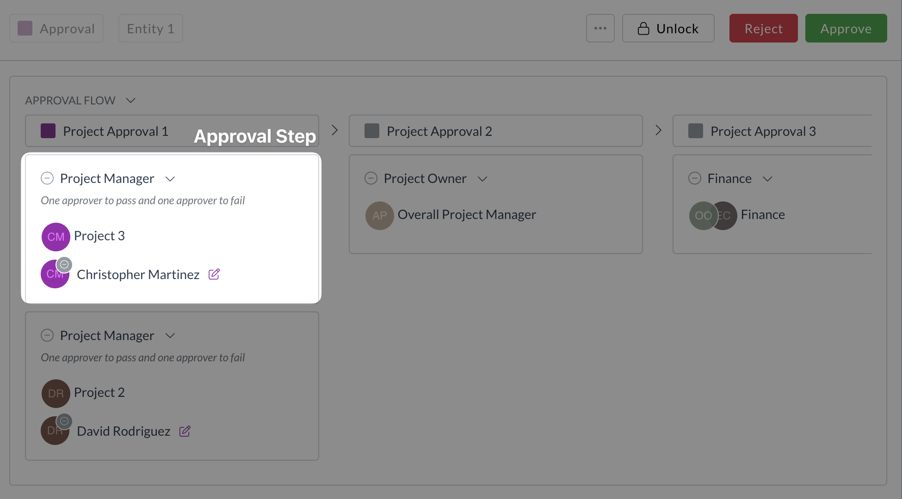Open the three-dots more options menu
The image size is (902, 499).
(600, 28)
